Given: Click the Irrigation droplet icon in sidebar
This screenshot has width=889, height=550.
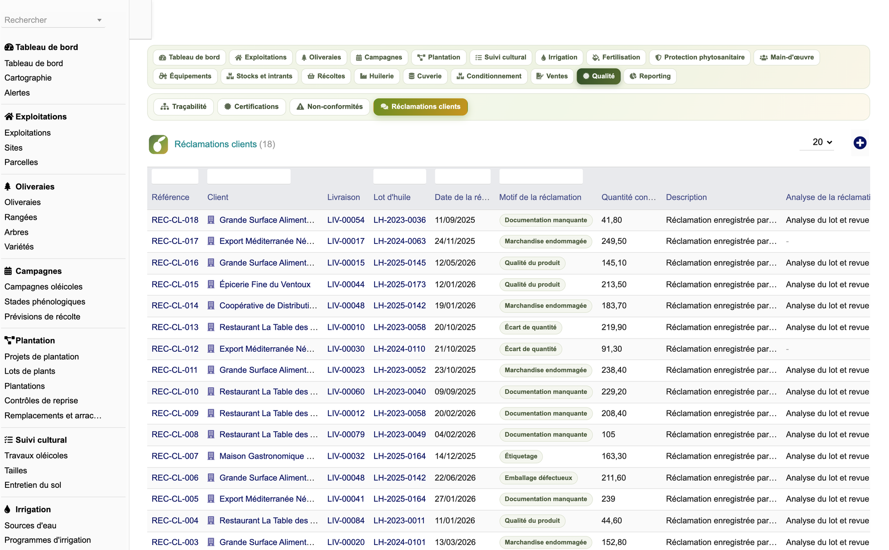Looking at the screenshot, I should [7, 509].
